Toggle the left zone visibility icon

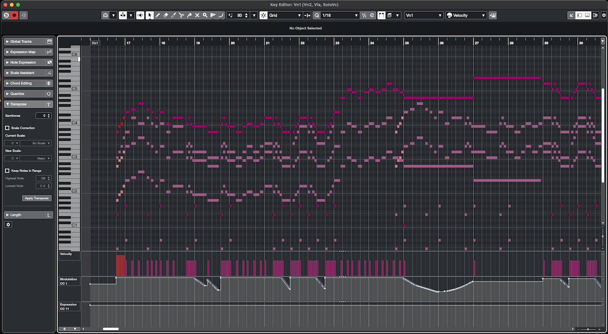(579, 15)
